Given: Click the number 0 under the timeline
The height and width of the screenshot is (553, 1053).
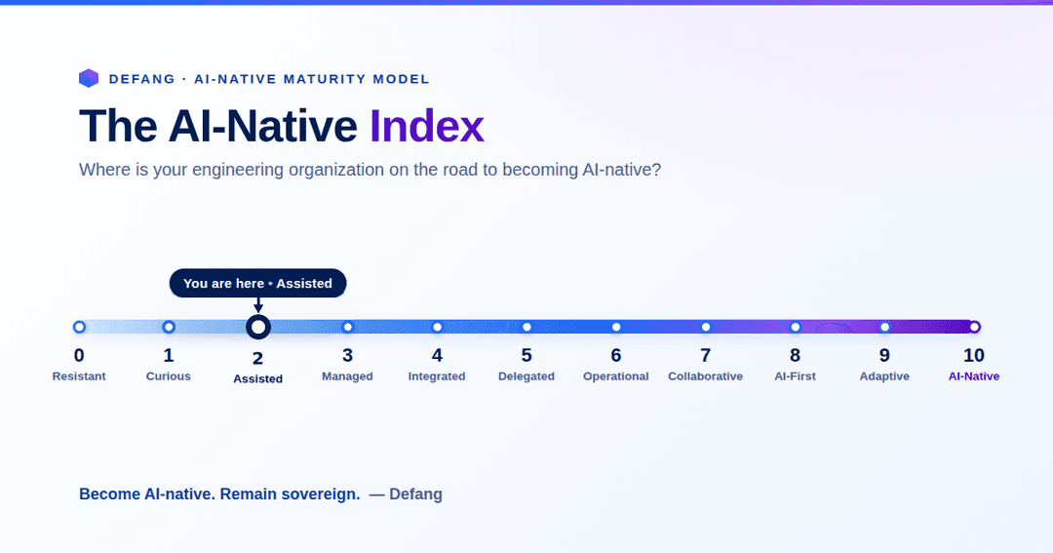Looking at the screenshot, I should click(79, 355).
